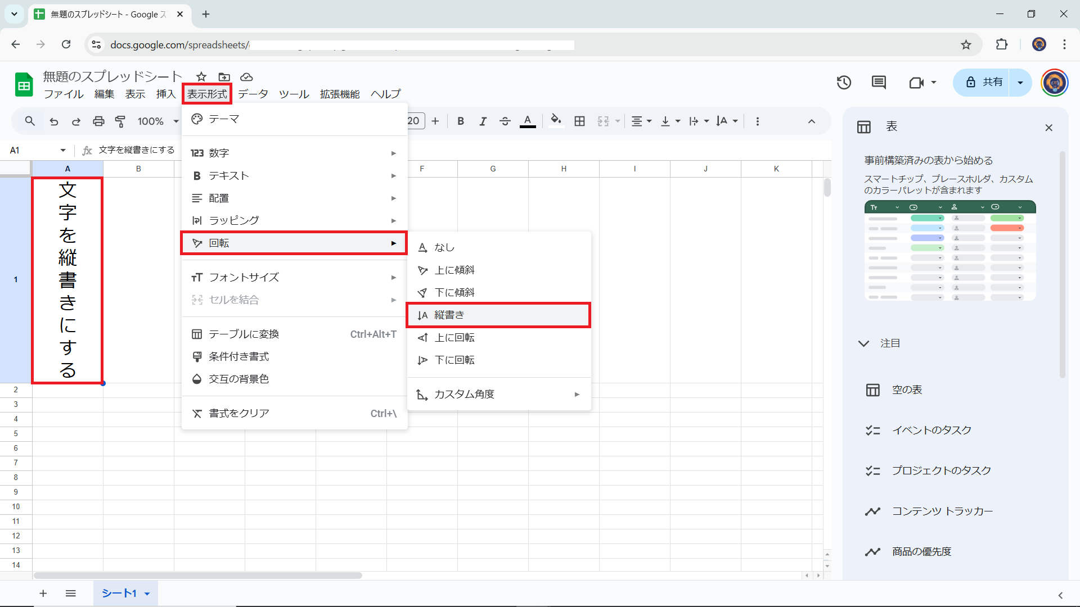Select 条件付き書式 menu item
This screenshot has width=1080, height=607.
[x=295, y=356]
